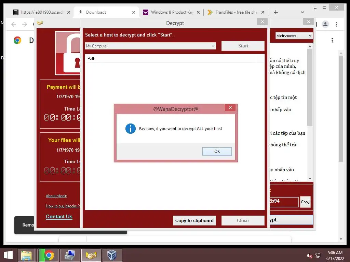Close the @WanaDecryptor@ message box with X
This screenshot has height=262, width=350.
230,108
